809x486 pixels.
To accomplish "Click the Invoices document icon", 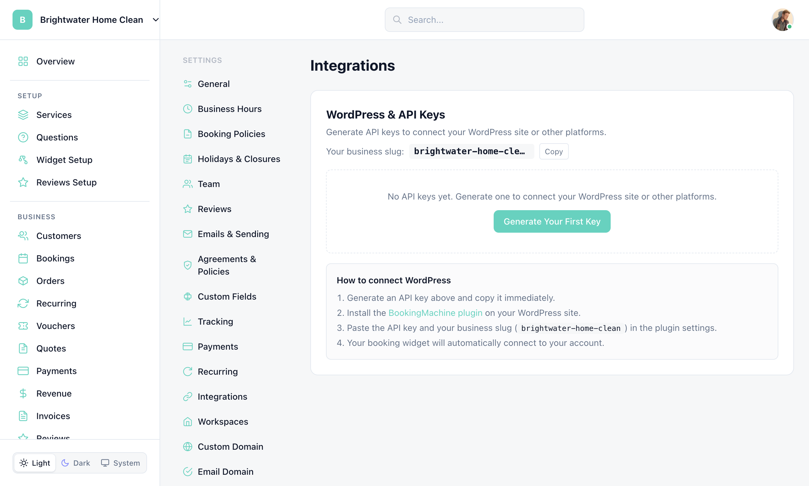I will pos(23,416).
